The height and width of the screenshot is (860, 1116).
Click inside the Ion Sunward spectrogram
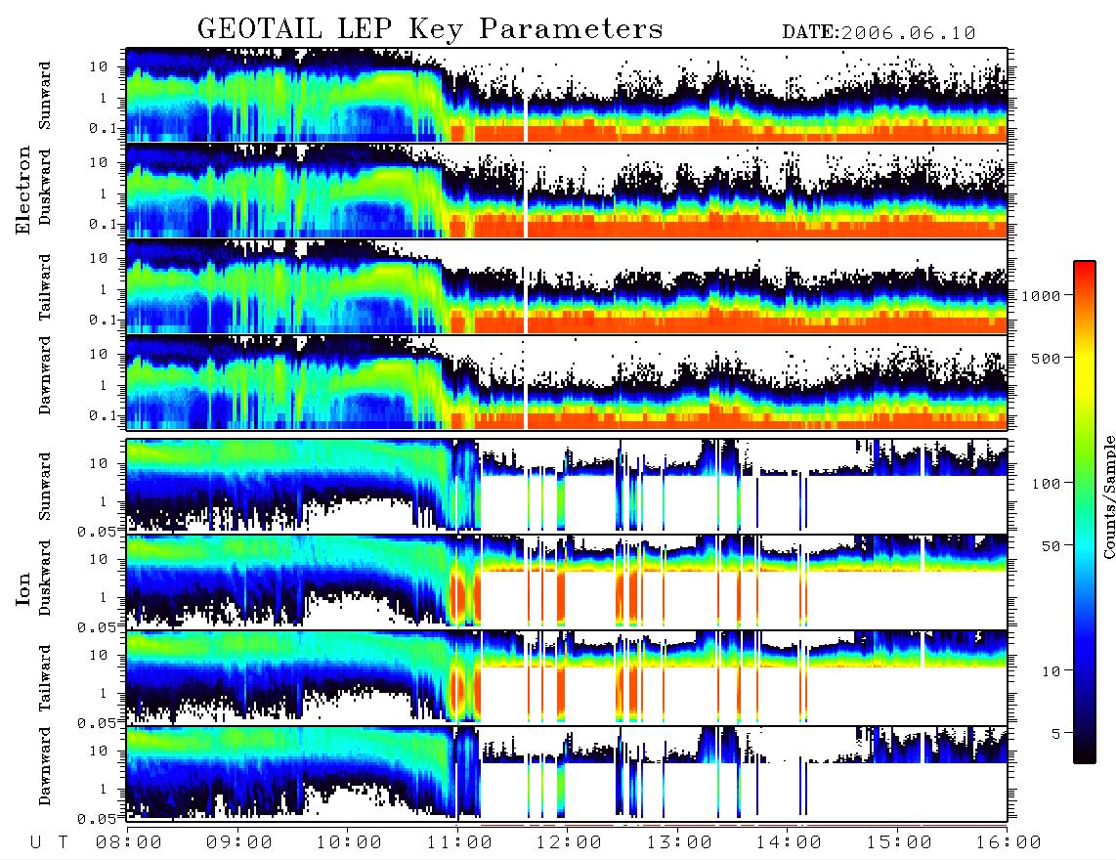pyautogui.click(x=567, y=485)
